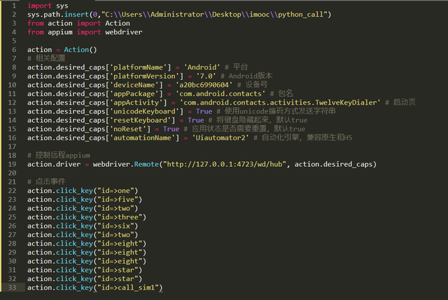Click the '# Android版本' comment
448x300 pixels.
(246, 76)
